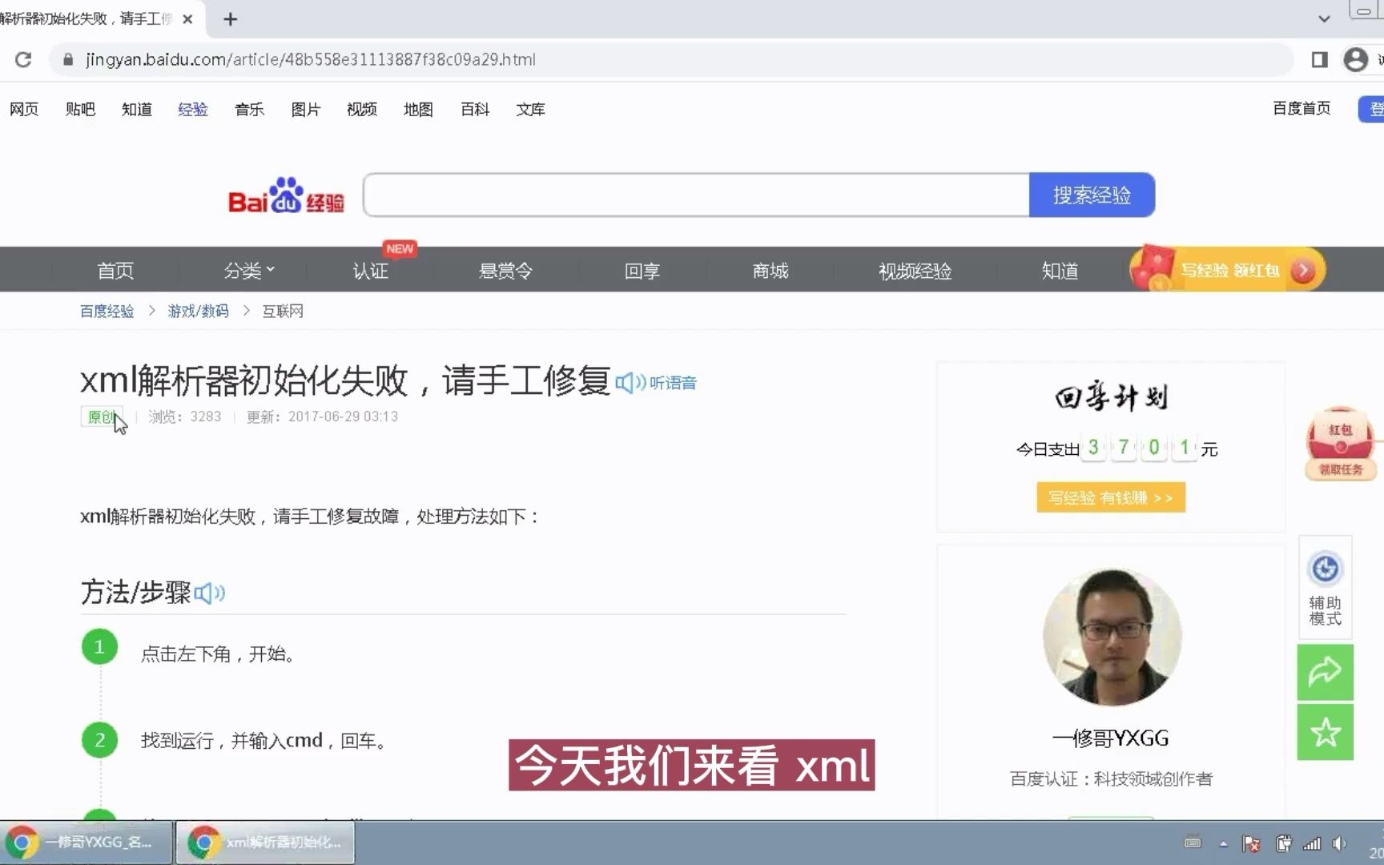Click the 地图 top link
This screenshot has width=1384, height=865.
(x=418, y=109)
